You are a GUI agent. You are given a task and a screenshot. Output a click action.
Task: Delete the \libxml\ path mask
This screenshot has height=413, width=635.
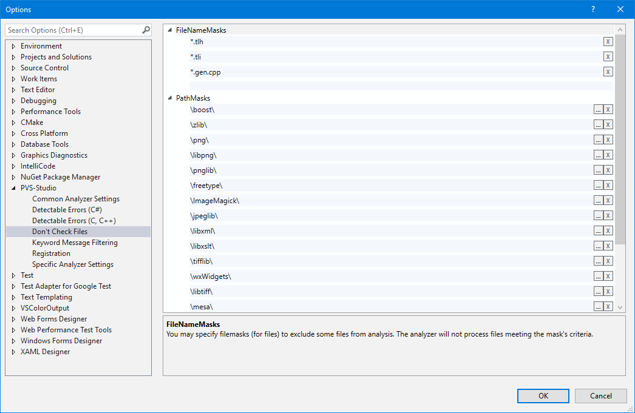click(608, 231)
